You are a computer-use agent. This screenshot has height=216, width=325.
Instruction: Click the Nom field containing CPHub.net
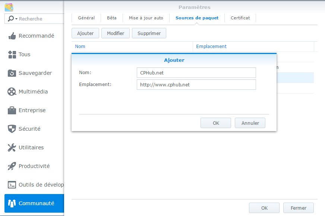196,73
